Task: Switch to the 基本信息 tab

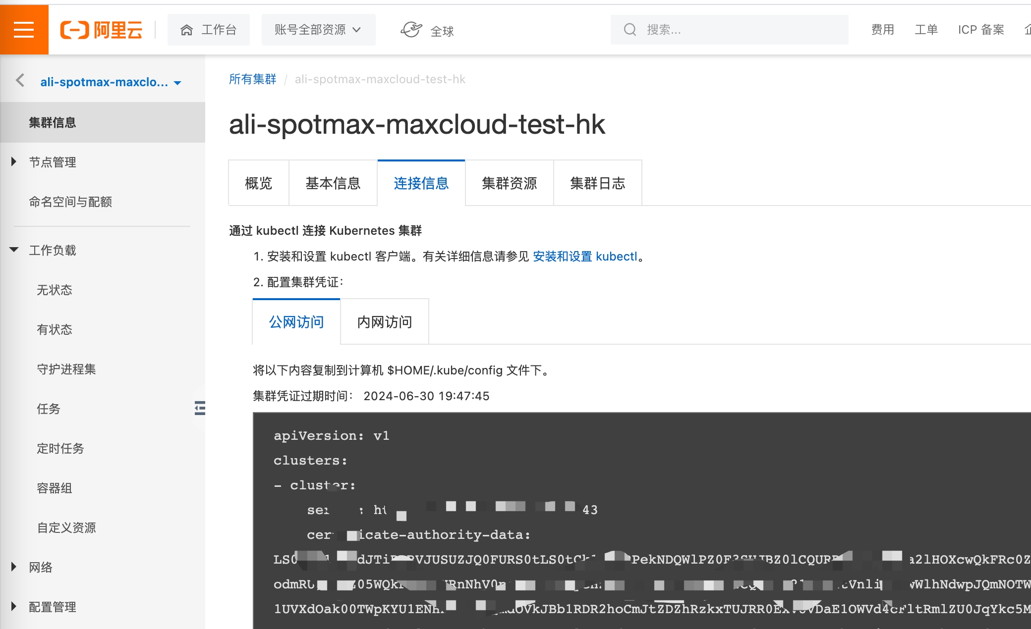Action: (333, 183)
